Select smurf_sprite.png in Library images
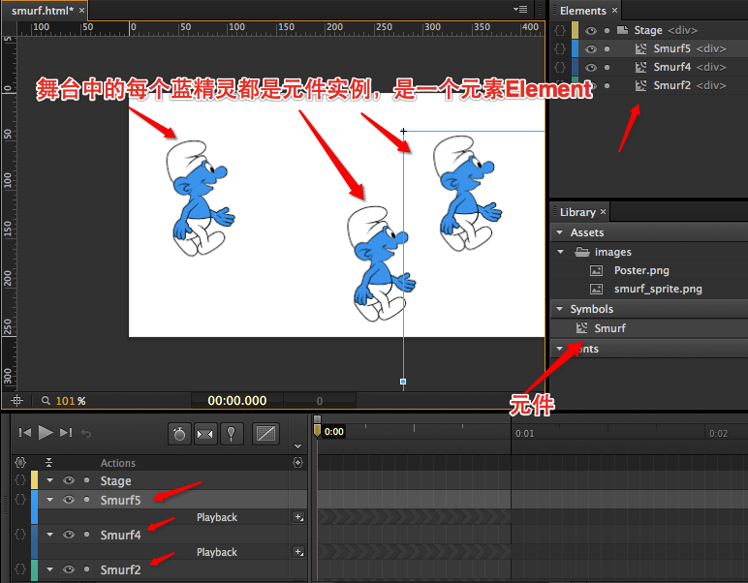Screen dimensions: 748x583 click(x=658, y=289)
